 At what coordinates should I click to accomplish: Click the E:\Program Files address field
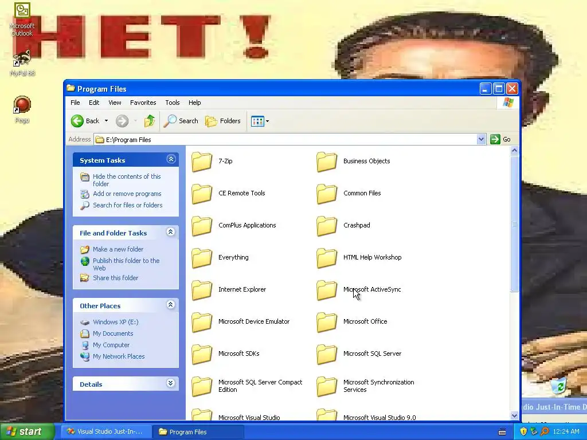[x=285, y=140]
